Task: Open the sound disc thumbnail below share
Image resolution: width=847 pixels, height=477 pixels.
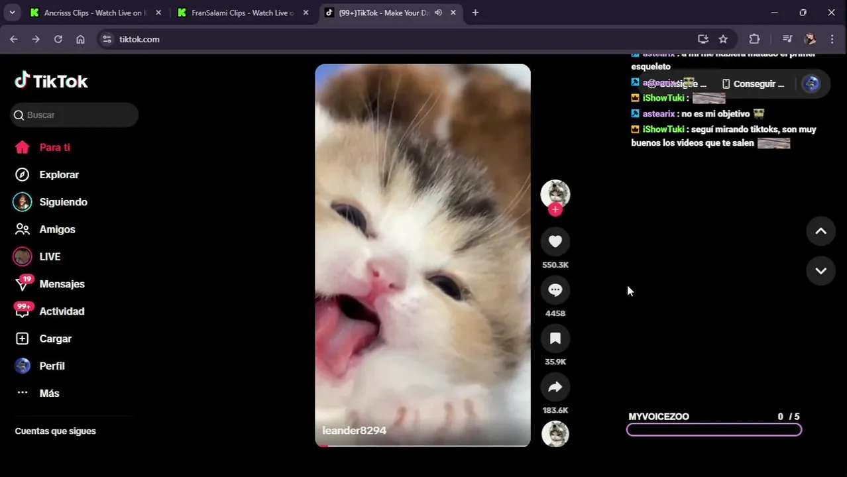Action: (555, 434)
